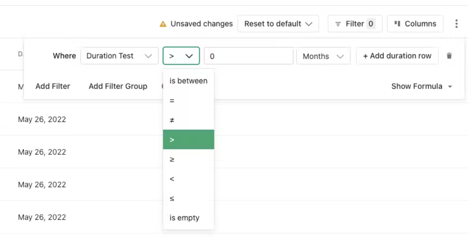Viewport: 468px width, 237px height.
Task: Select the not equal (≠) operator option
Action: (x=188, y=120)
